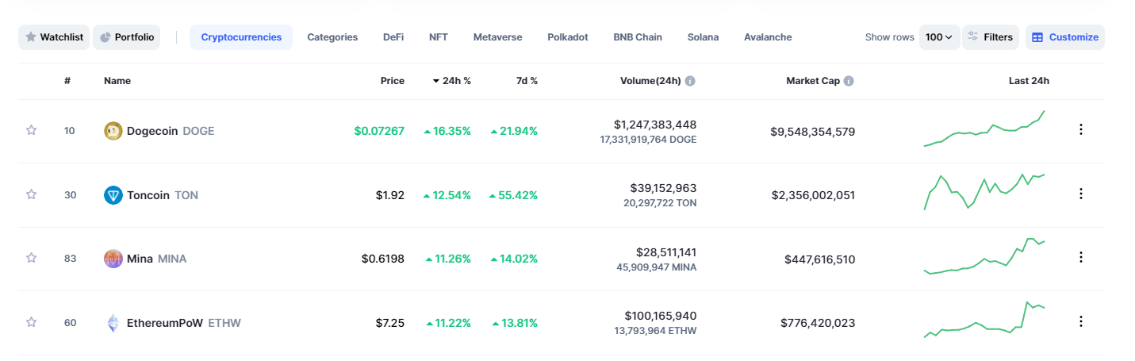Open the Portfolio button
This screenshot has width=1135, height=361.
tap(127, 37)
